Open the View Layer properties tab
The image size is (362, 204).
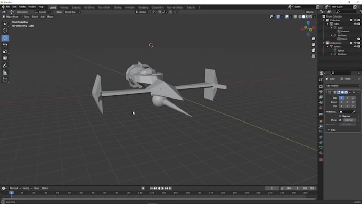[x=321, y=97]
